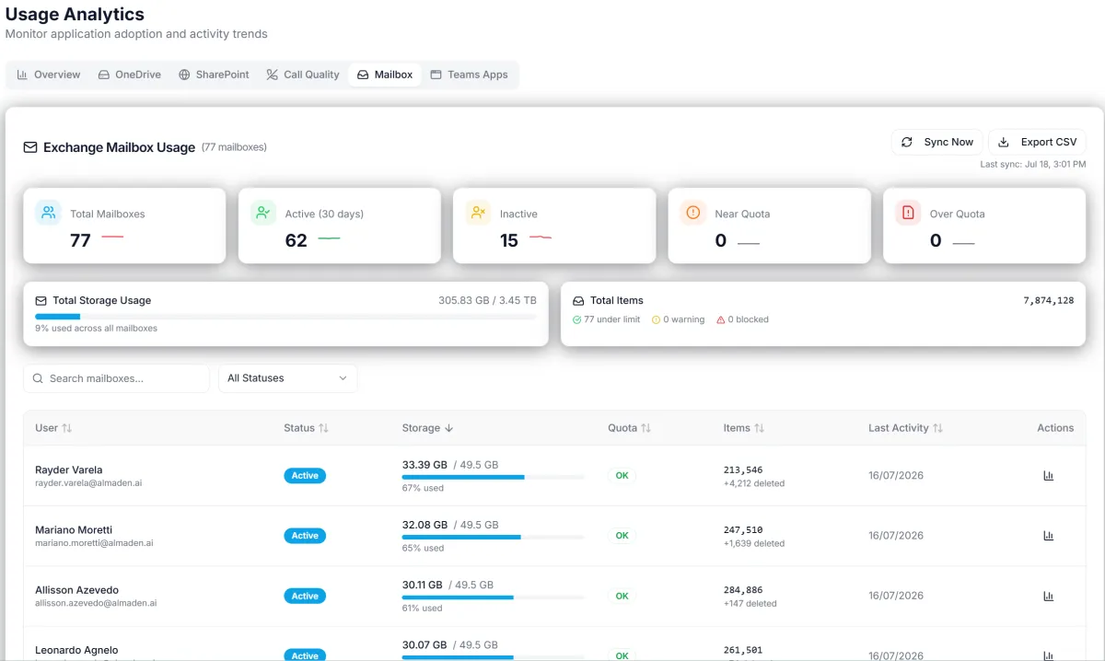This screenshot has height=661, width=1105.
Task: Click the Total Items inbox icon
Action: [x=578, y=300]
